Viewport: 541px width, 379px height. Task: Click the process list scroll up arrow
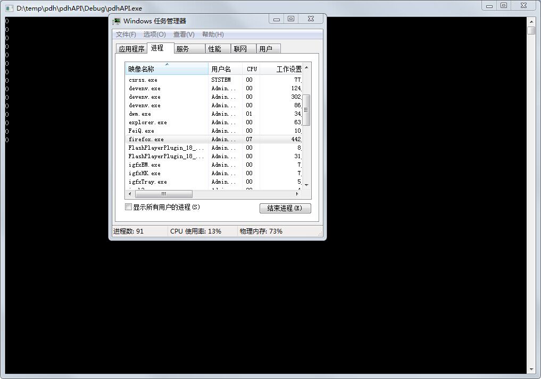click(306, 67)
